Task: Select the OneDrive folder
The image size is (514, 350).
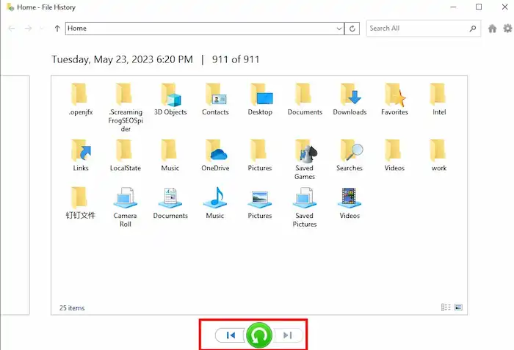Action: [215, 155]
